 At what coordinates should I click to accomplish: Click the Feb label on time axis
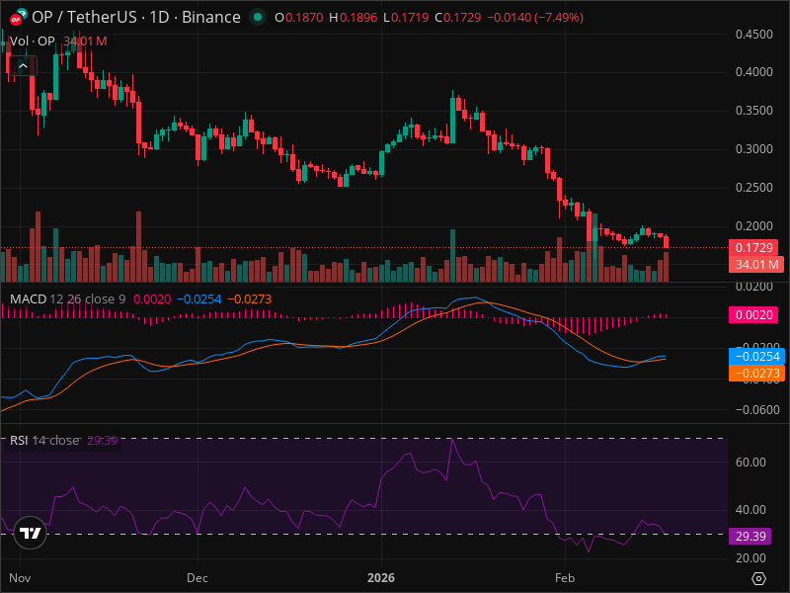564,578
